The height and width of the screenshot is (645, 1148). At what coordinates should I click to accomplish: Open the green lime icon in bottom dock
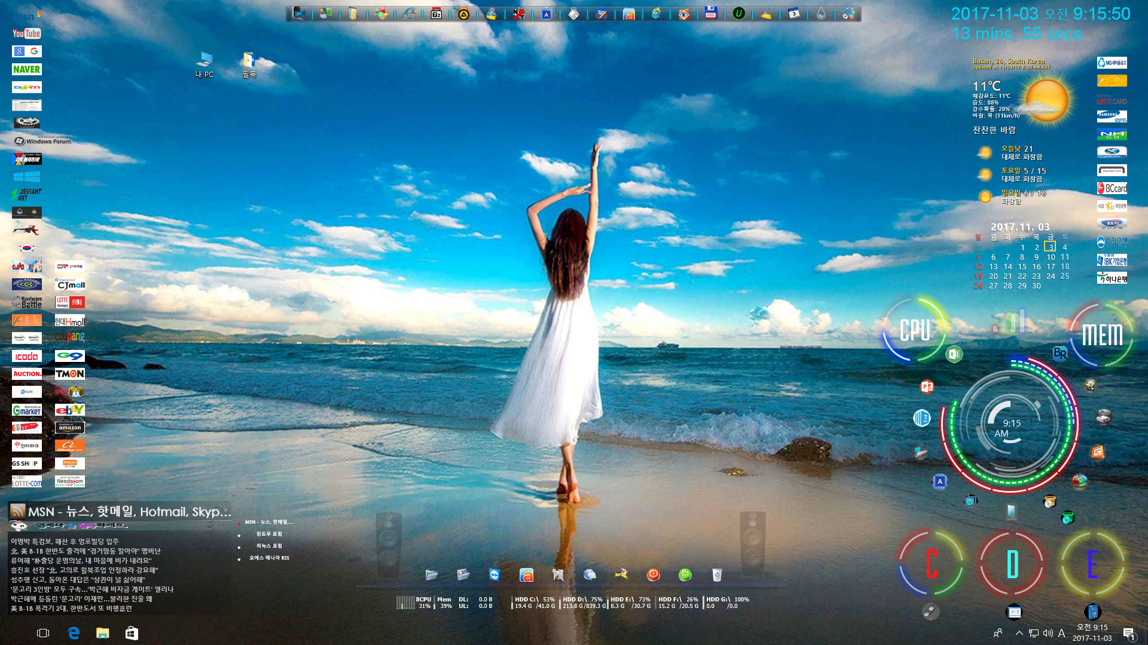point(685,575)
